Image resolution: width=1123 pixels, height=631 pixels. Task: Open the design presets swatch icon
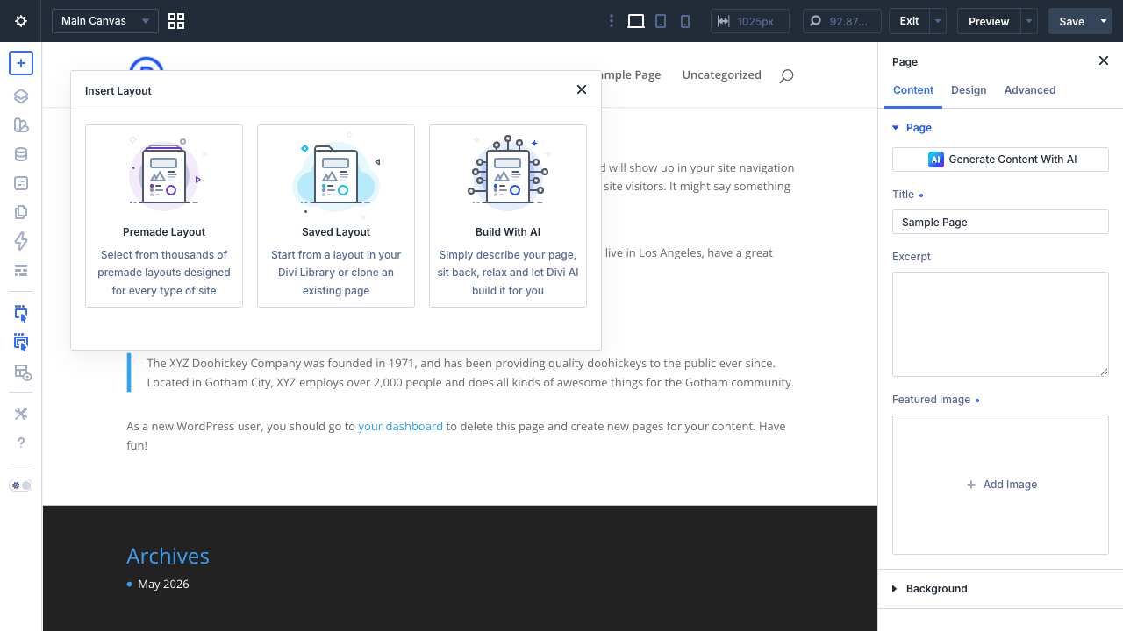[x=21, y=125]
